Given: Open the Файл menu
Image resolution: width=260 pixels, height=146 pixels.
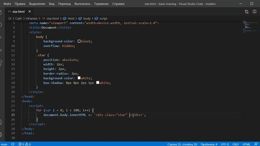Looking at the screenshot, I should coord(7,4).
